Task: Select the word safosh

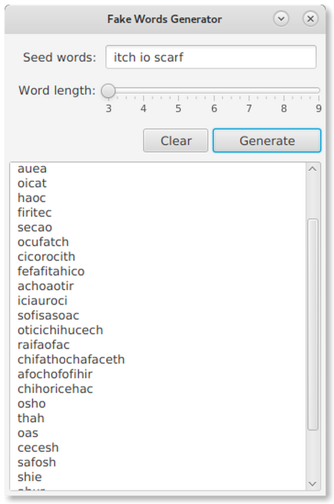Action: pos(36,462)
